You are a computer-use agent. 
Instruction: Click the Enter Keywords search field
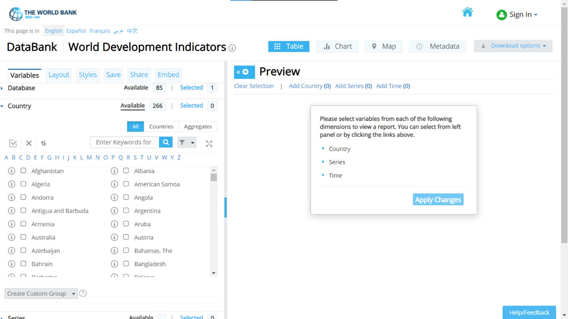pos(124,142)
